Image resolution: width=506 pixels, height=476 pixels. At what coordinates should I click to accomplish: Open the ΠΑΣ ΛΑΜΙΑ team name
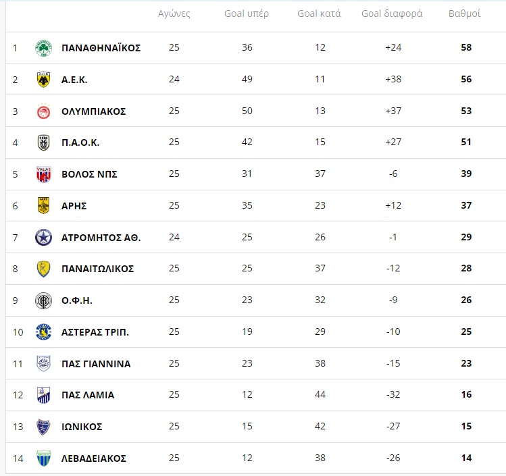point(88,395)
